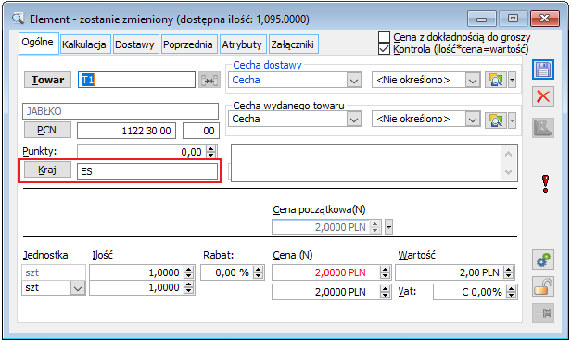Click the Kraj button

(47, 170)
